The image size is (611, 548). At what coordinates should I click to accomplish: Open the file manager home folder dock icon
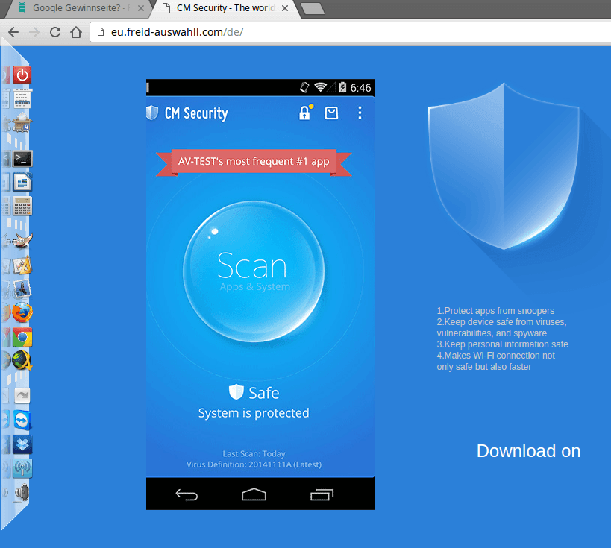coord(22,123)
